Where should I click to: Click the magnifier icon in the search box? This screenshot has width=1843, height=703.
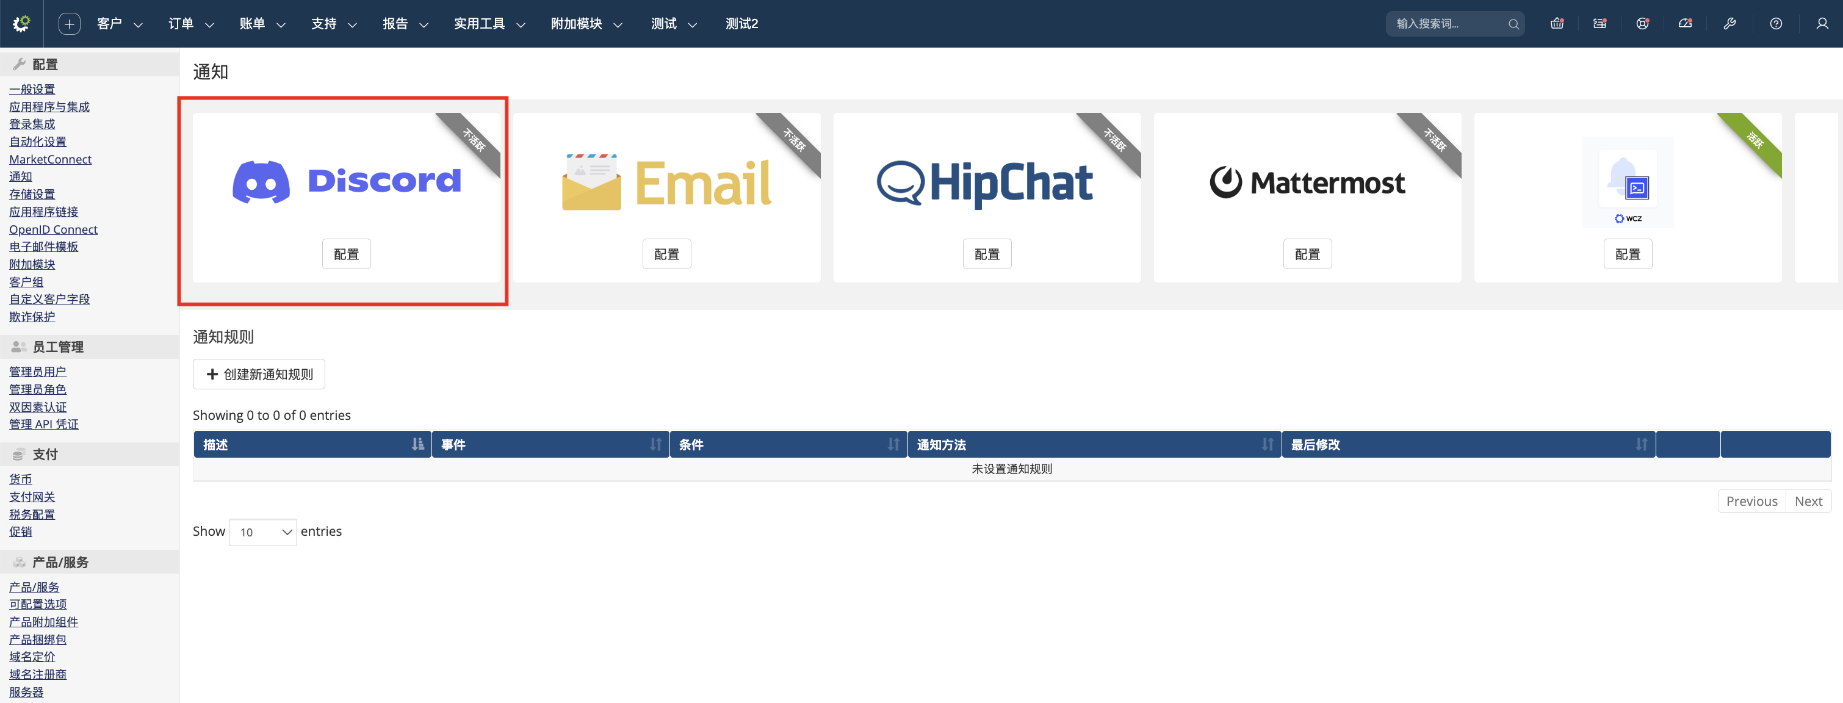[1513, 24]
